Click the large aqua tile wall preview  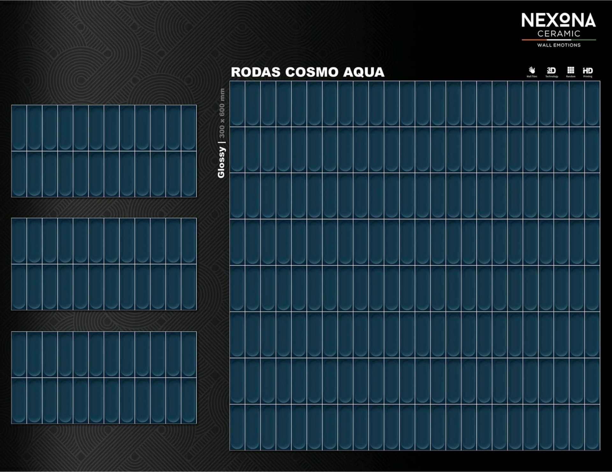click(x=415, y=266)
